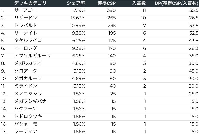Select the 390 CSP value cell
The height and width of the screenshot is (135, 199).
coord(111,10)
